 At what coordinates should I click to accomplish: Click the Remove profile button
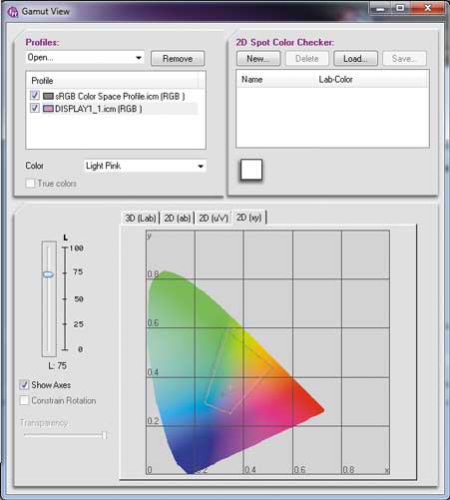[178, 59]
